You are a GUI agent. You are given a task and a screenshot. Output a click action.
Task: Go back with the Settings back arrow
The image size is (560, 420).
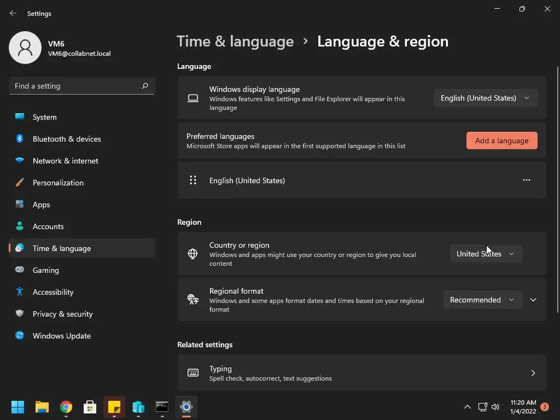click(x=13, y=13)
